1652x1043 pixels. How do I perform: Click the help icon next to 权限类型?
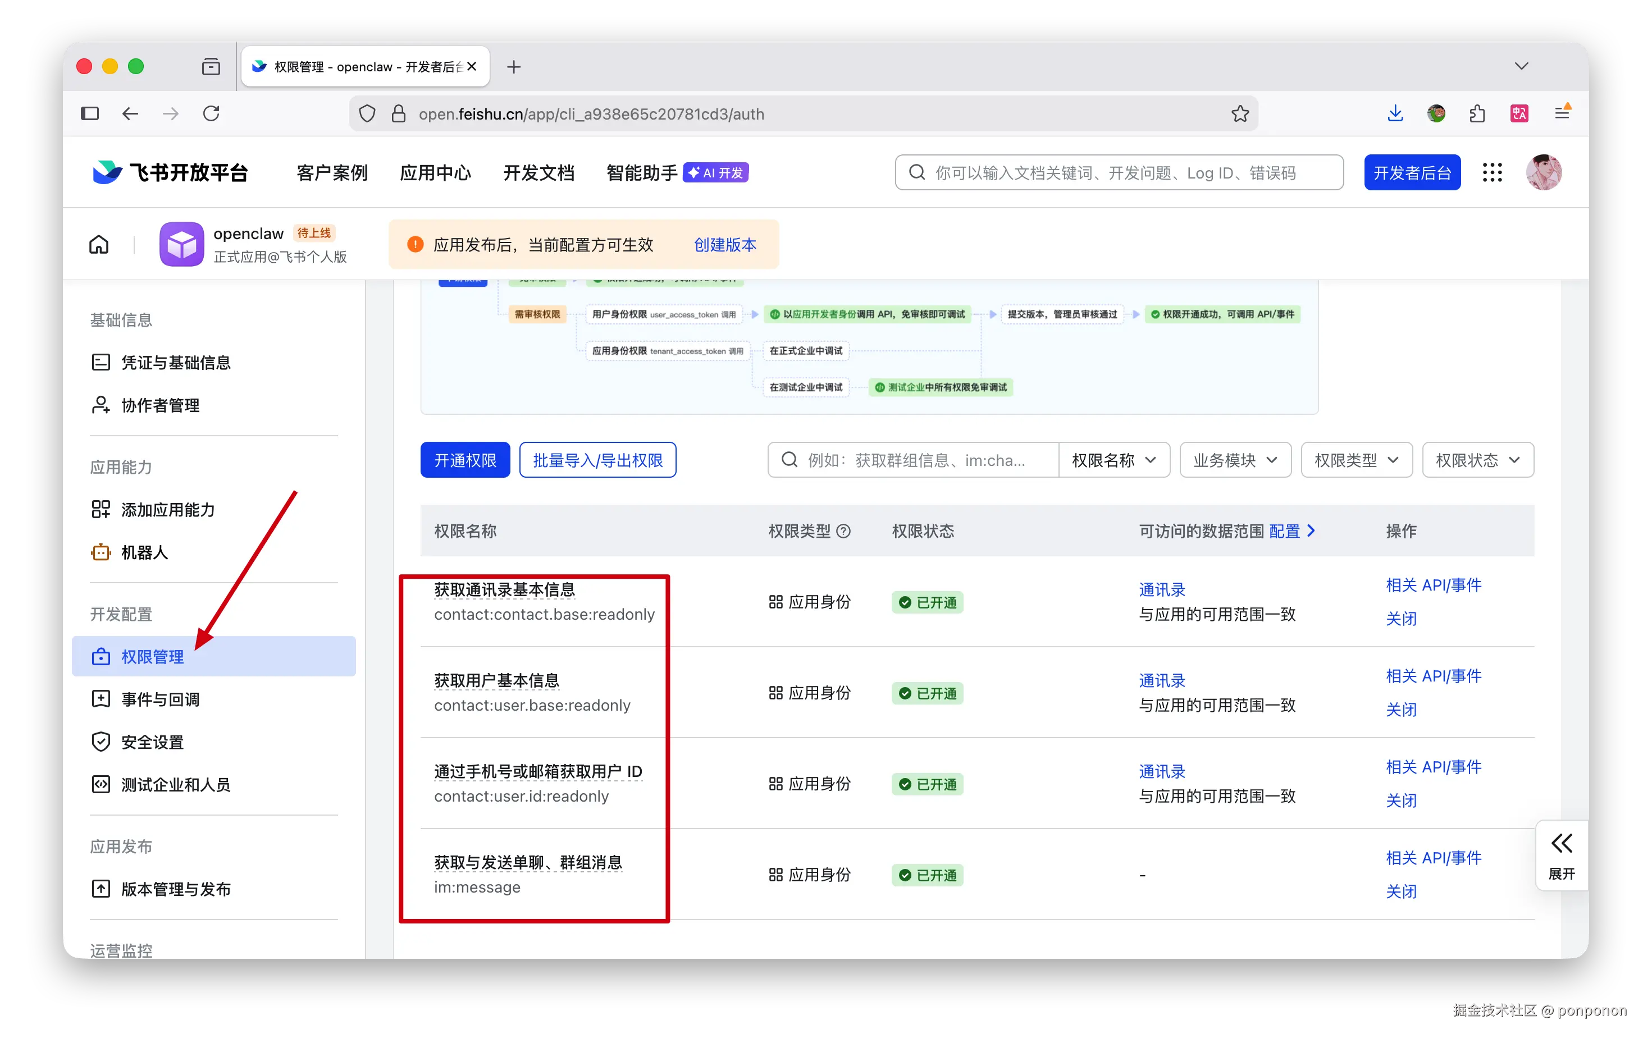[844, 530]
